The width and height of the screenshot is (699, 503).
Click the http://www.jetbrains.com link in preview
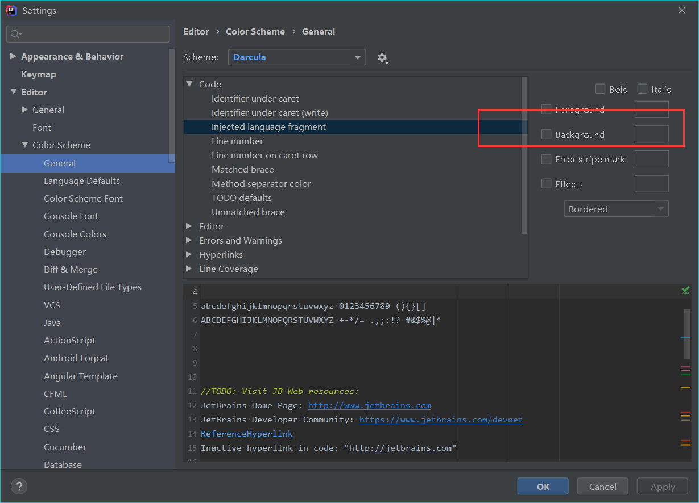(370, 405)
